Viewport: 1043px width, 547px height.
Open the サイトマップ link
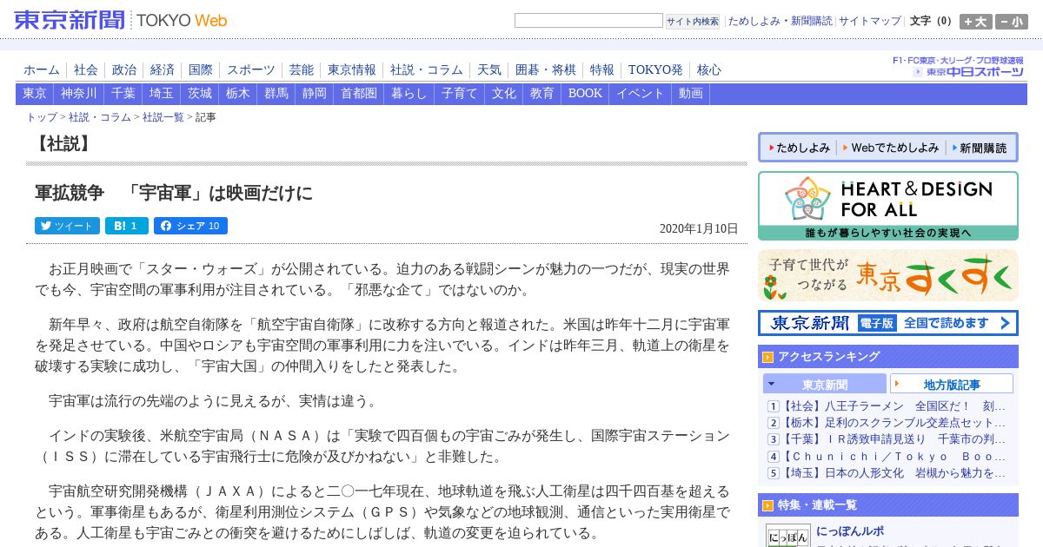(x=870, y=21)
